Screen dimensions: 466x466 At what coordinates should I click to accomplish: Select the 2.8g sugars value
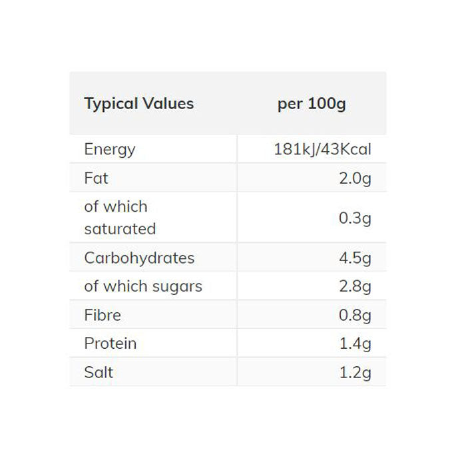(x=355, y=286)
